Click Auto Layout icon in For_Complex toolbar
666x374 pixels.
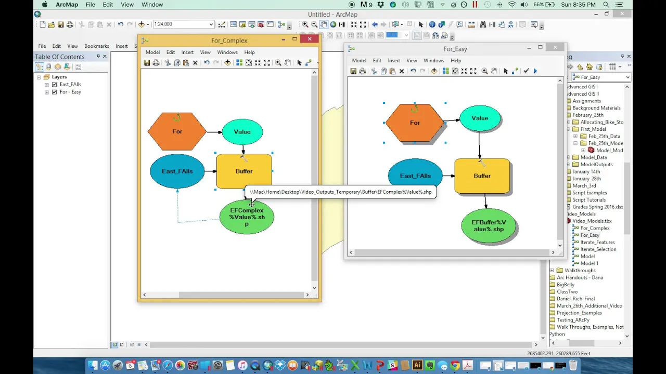tap(239, 63)
